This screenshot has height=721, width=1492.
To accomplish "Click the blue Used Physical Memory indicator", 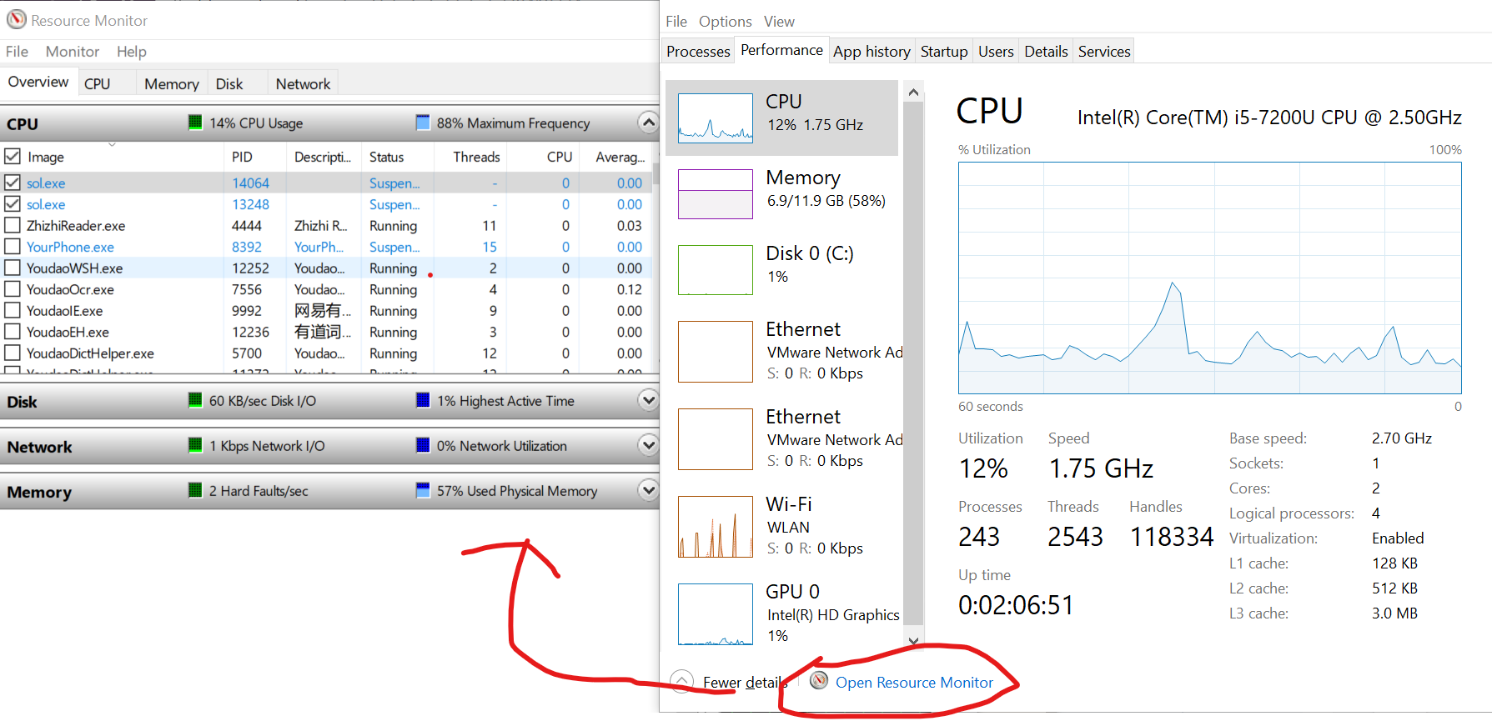I will 423,490.
